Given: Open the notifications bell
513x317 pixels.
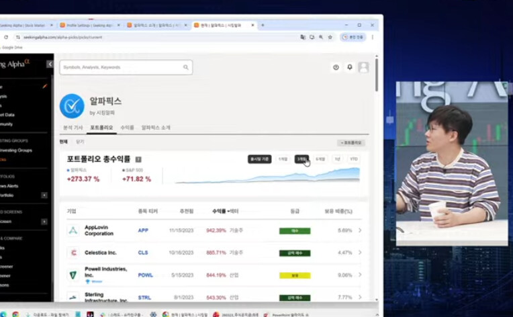Looking at the screenshot, I should (350, 67).
